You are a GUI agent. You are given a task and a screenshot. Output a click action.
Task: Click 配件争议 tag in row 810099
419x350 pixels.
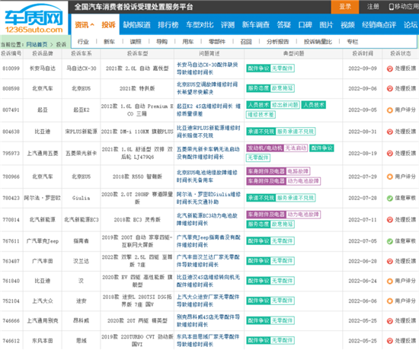coord(258,68)
